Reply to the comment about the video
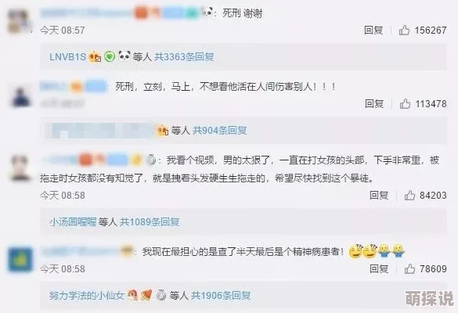The height and width of the screenshot is (313, 458). click(379, 195)
